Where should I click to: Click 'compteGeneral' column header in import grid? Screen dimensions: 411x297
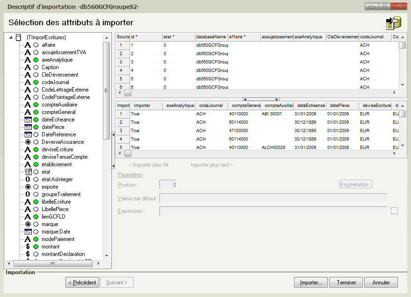[245, 106]
